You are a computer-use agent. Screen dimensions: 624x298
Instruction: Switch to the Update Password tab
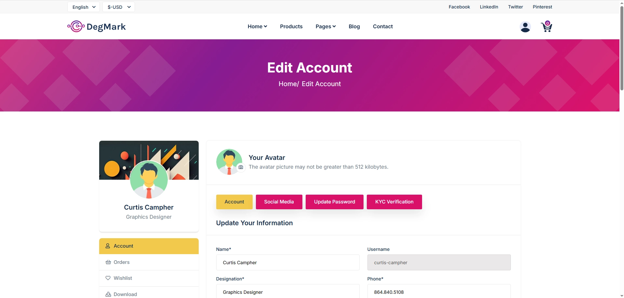point(335,202)
